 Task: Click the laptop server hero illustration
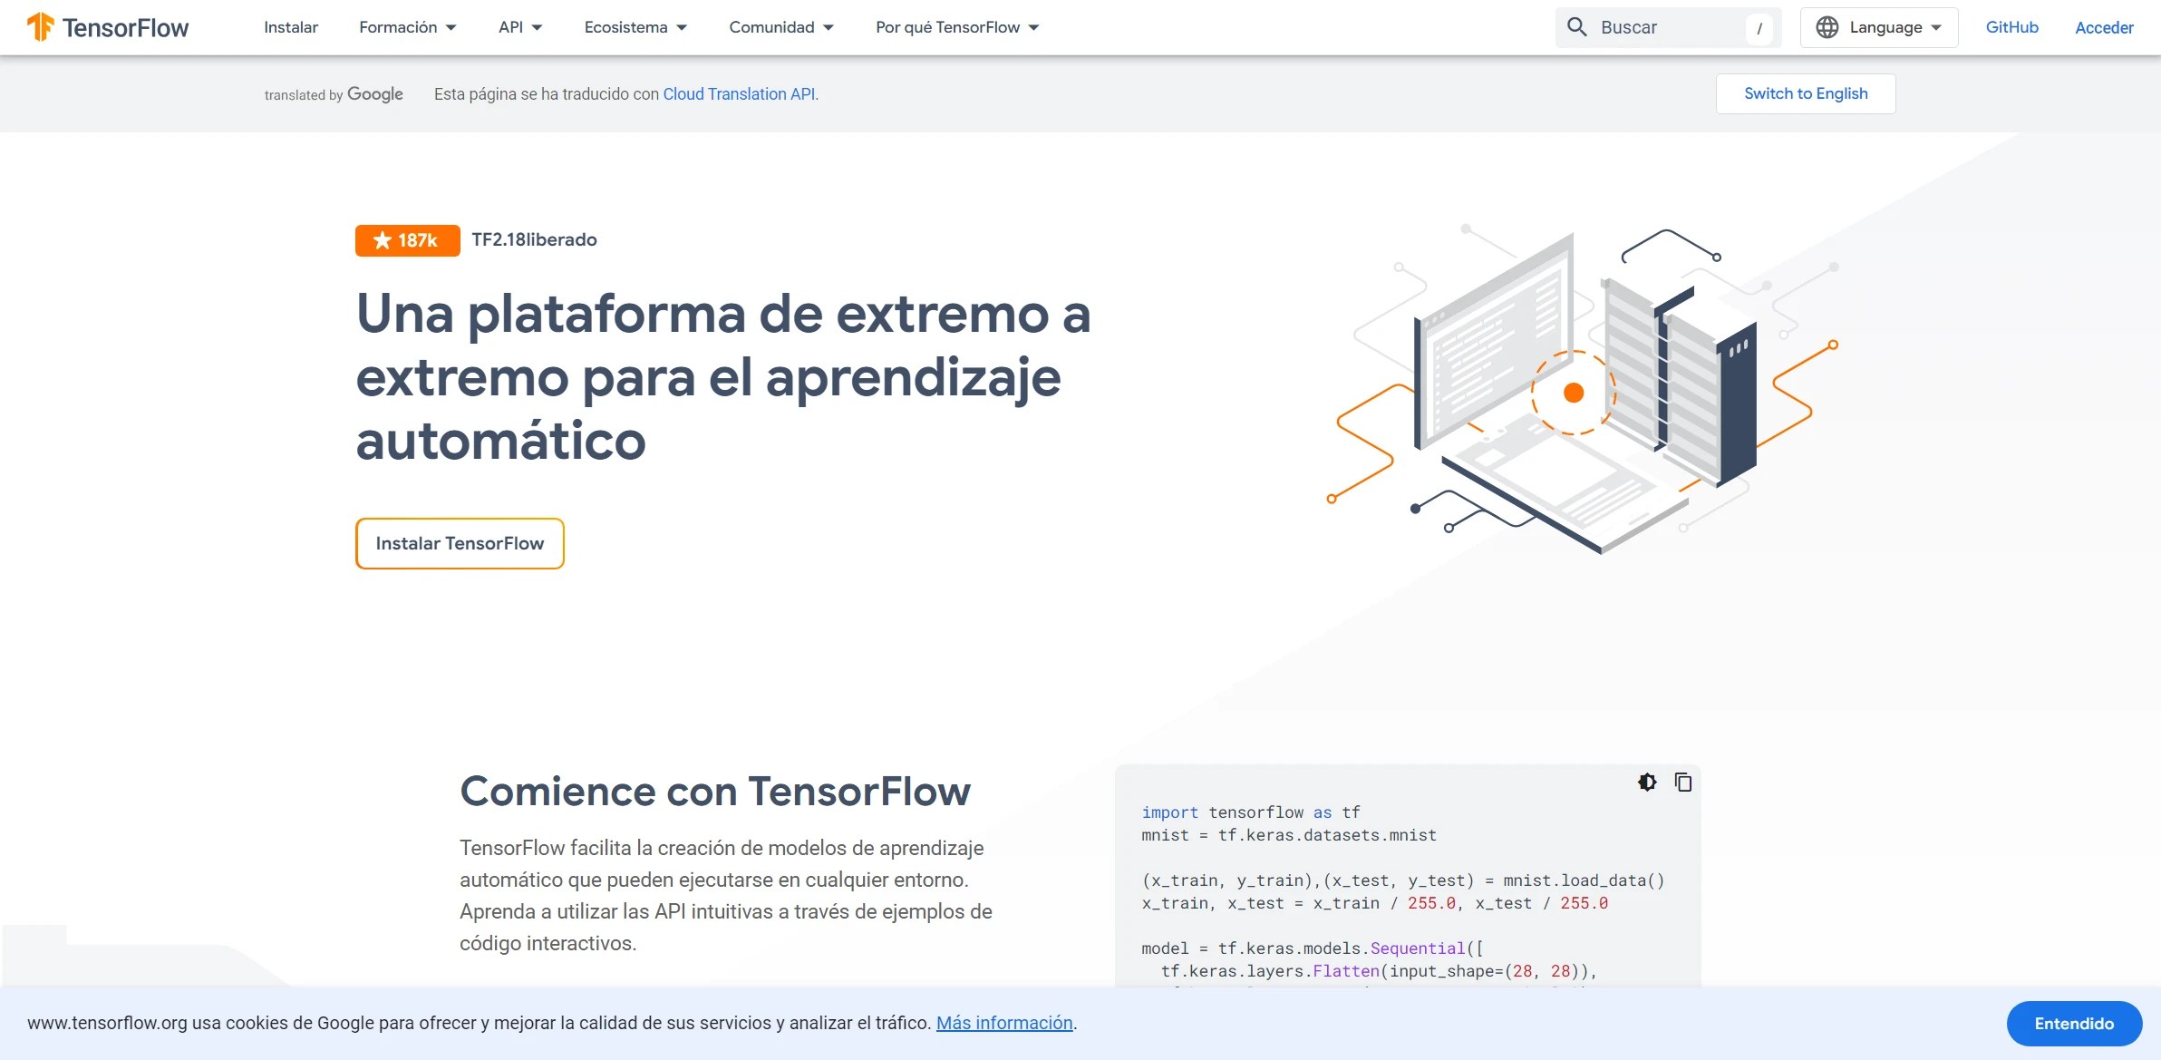[1582, 390]
